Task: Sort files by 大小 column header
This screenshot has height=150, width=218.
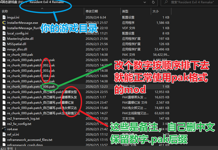Action: 155,11
